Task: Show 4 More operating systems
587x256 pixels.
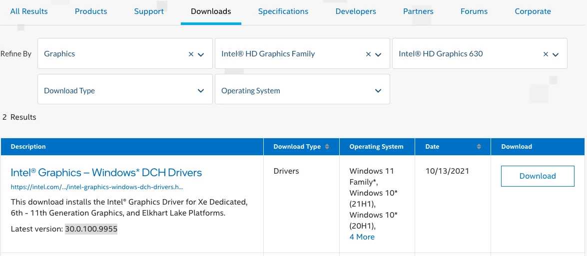Action: pyautogui.click(x=362, y=237)
